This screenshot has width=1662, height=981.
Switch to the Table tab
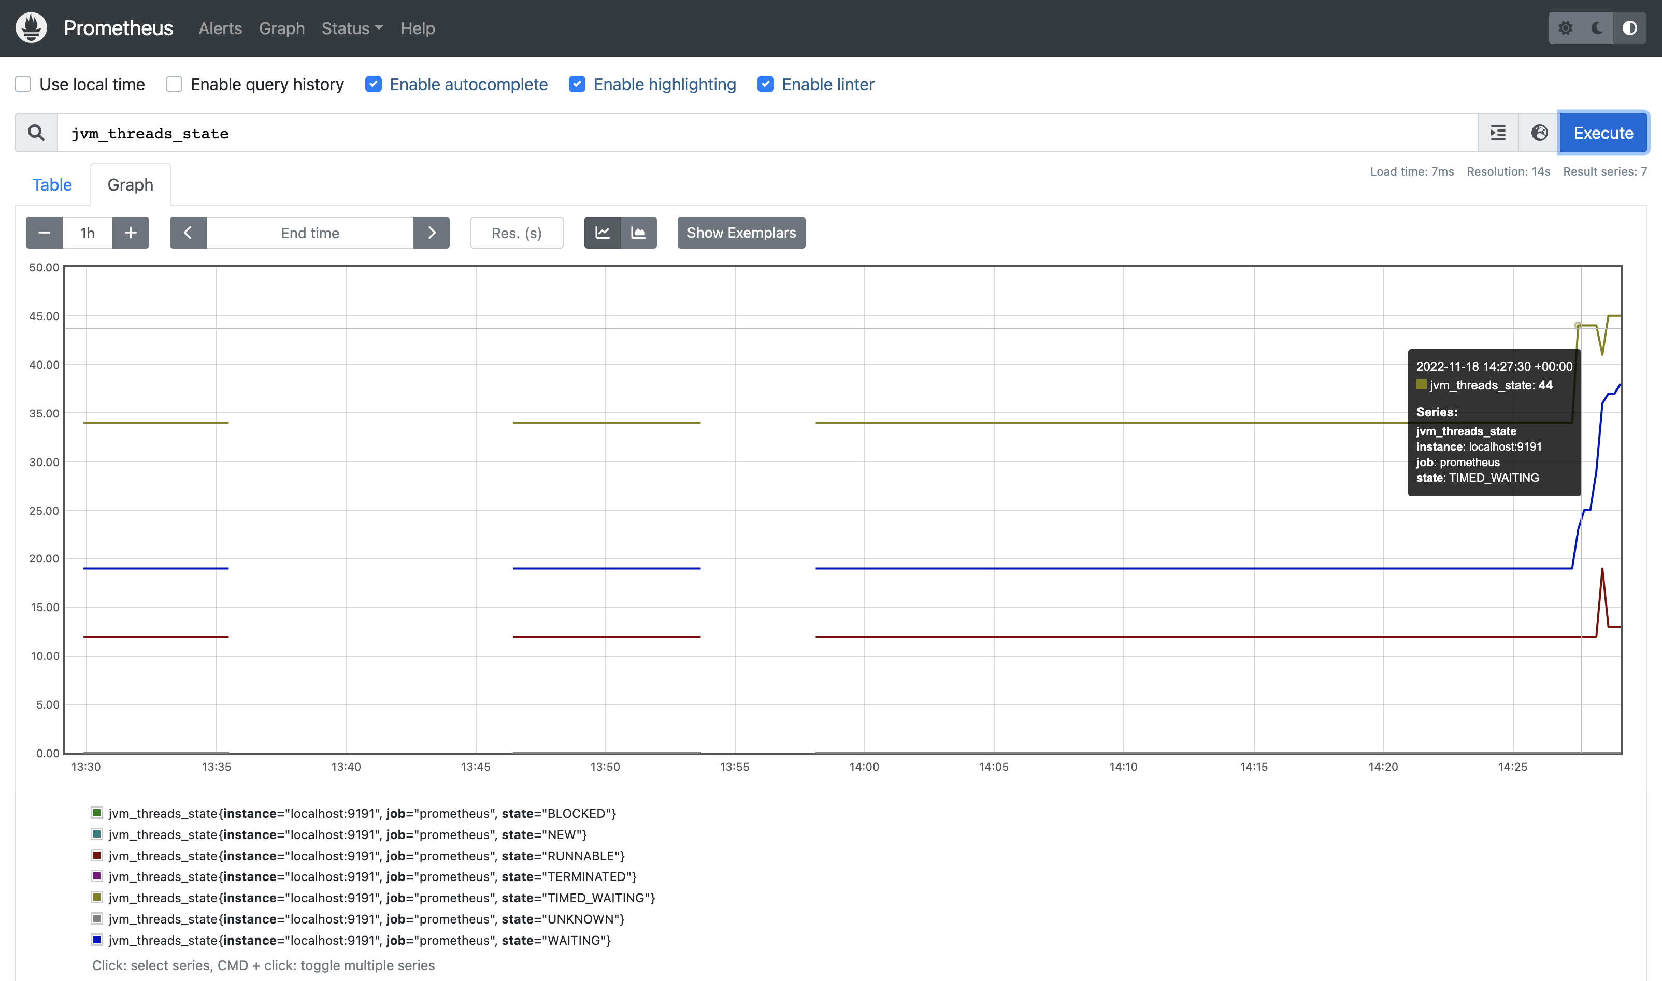[x=52, y=184]
